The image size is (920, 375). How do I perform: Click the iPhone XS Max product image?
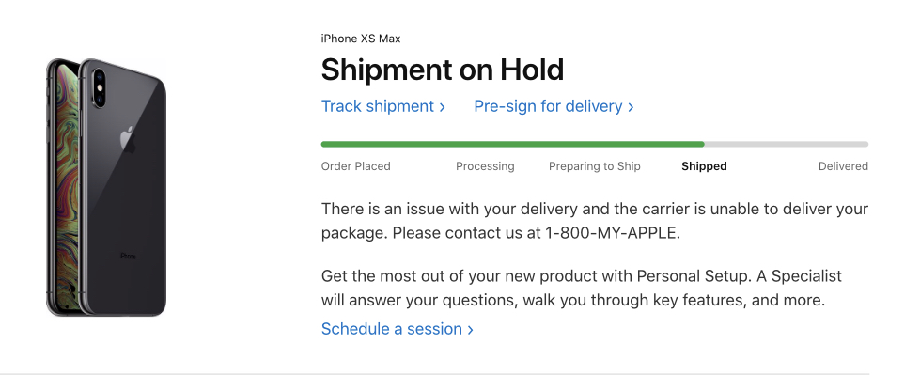click(x=106, y=187)
